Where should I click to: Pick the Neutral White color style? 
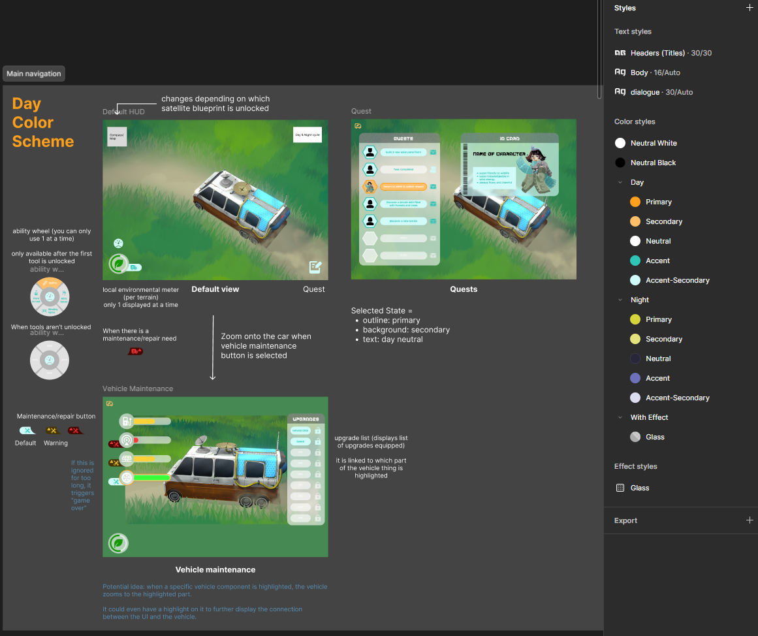653,143
